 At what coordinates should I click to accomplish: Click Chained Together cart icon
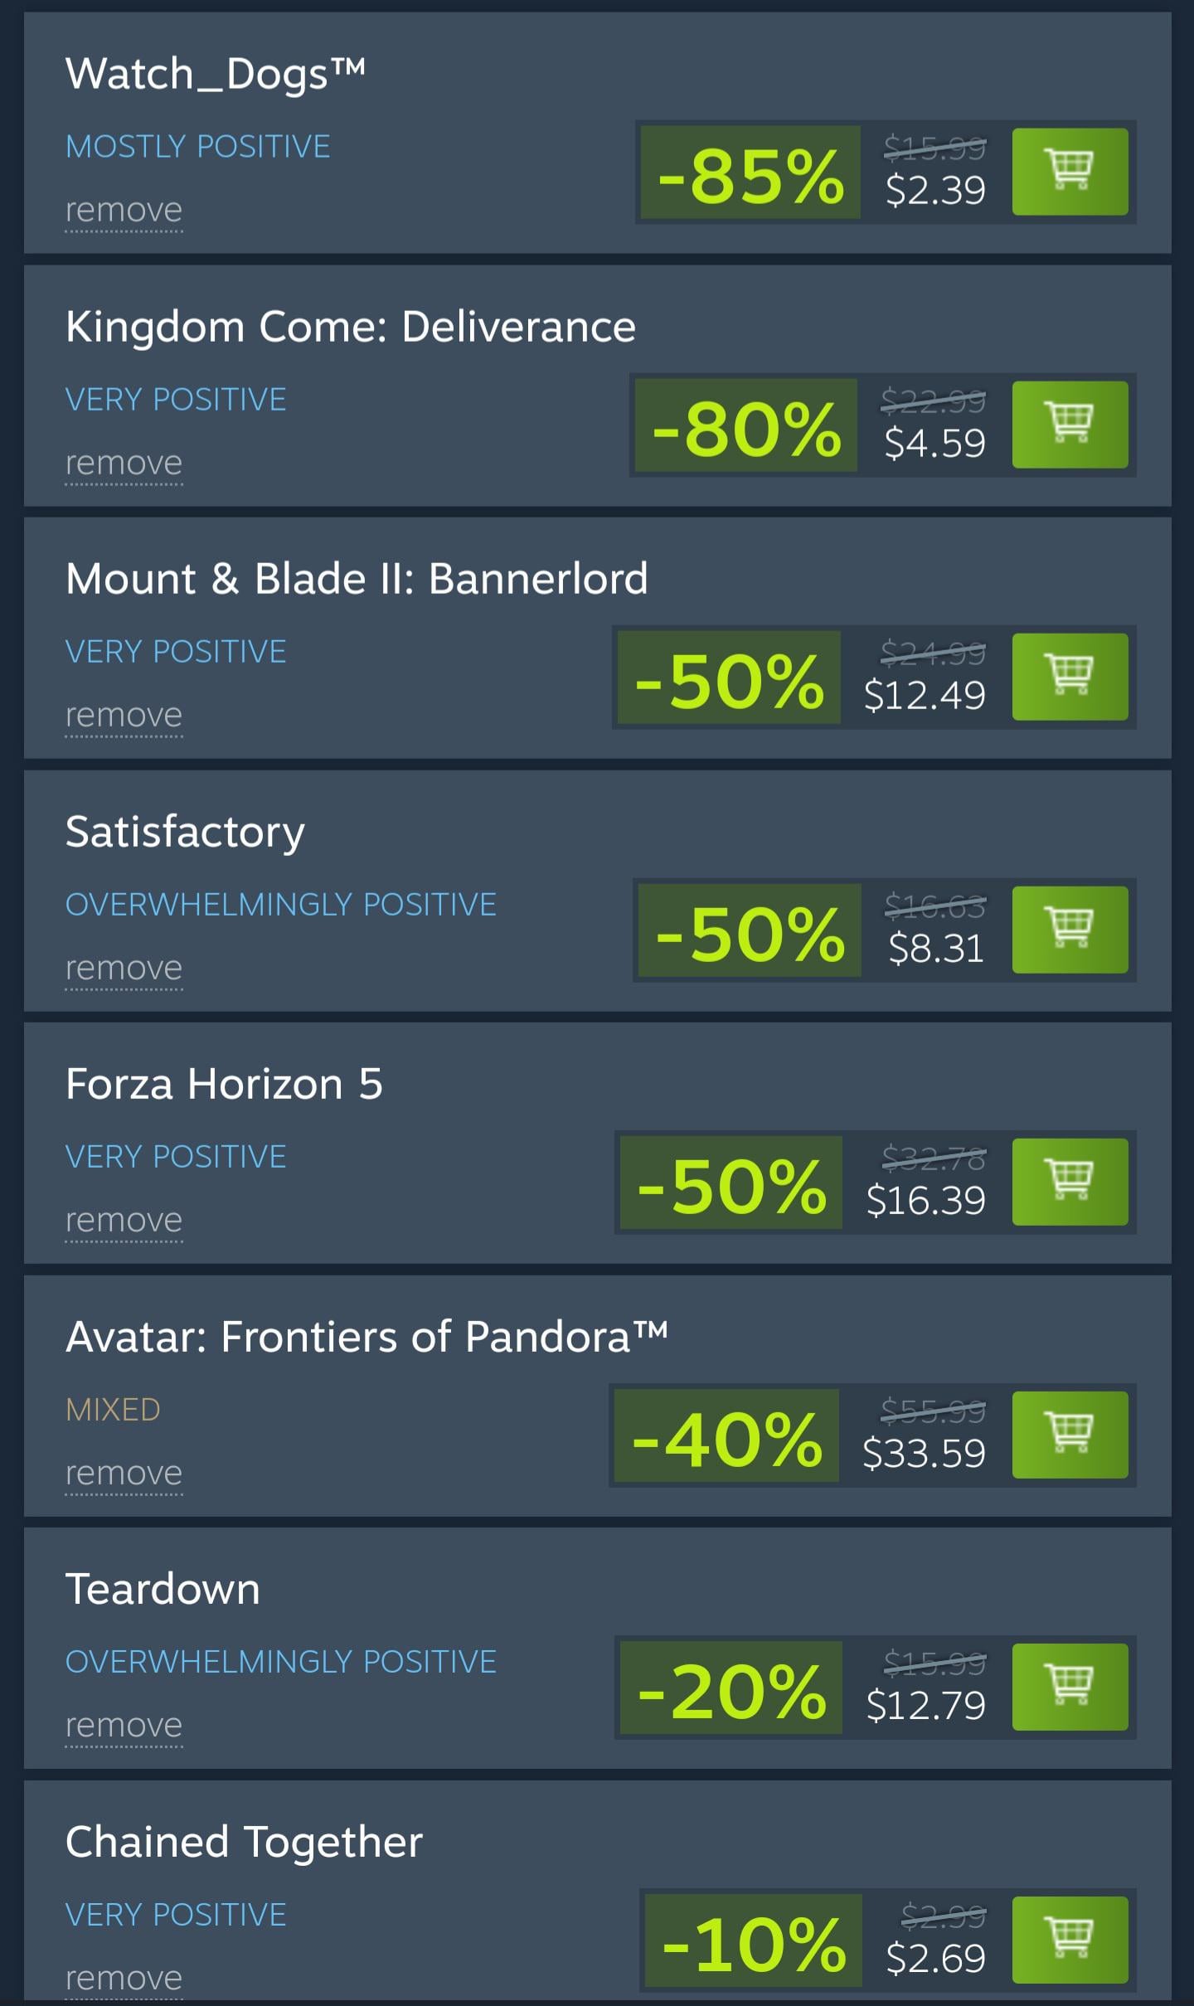click(1070, 1940)
